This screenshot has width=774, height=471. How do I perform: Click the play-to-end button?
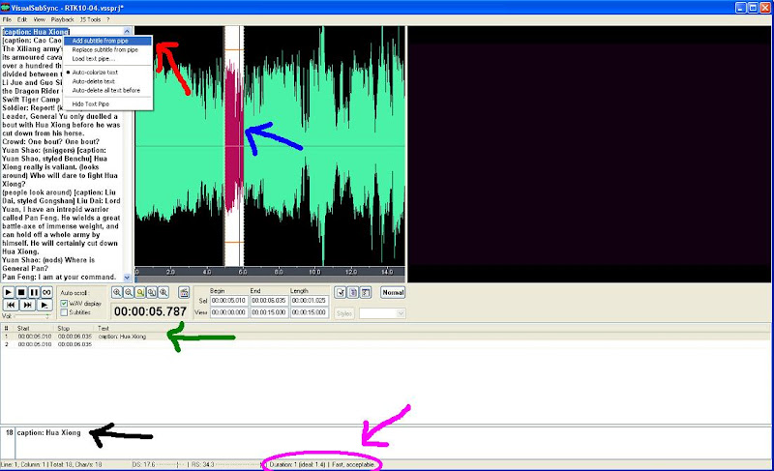(44, 306)
